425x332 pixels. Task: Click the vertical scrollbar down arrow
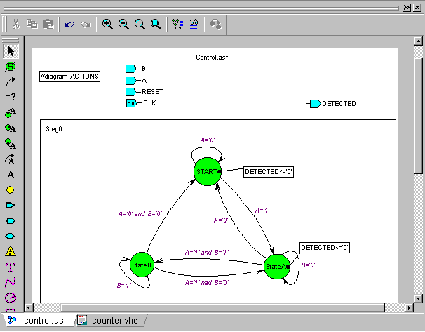pos(419,296)
